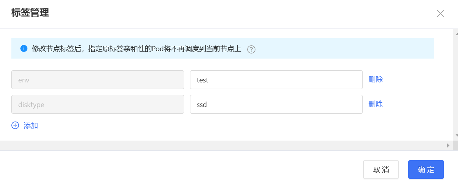Image resolution: width=458 pixels, height=182 pixels.
Task: Select the disabled env key field
Action: (98, 80)
